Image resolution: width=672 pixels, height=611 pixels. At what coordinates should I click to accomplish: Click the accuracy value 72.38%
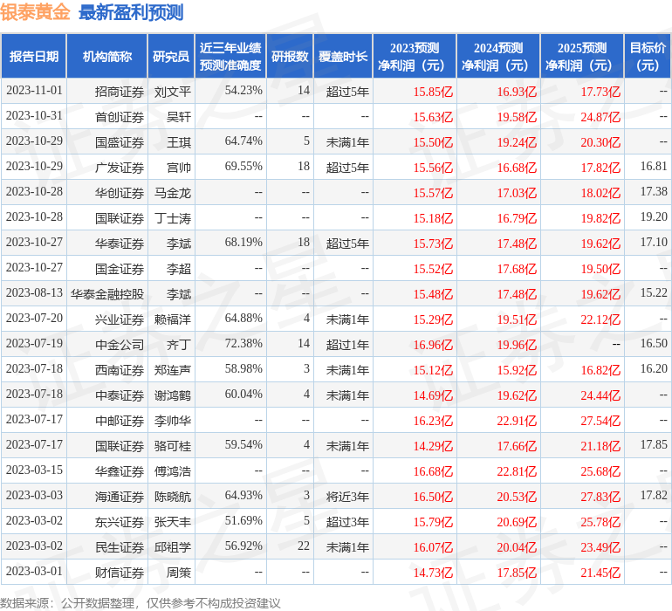[243, 343]
